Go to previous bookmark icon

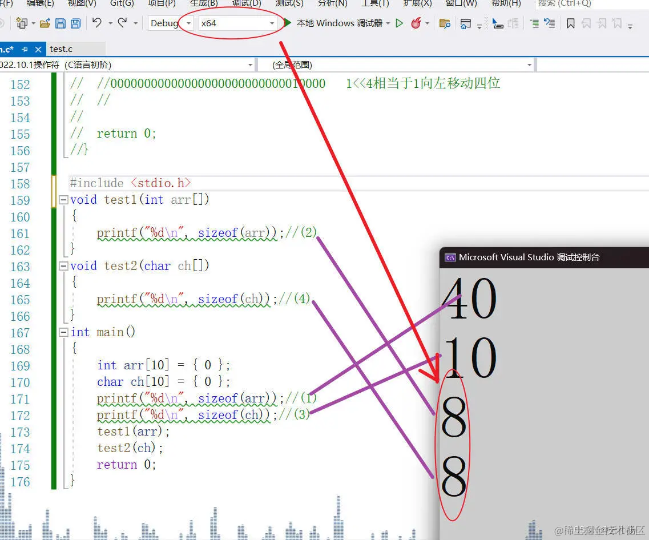pos(586,23)
